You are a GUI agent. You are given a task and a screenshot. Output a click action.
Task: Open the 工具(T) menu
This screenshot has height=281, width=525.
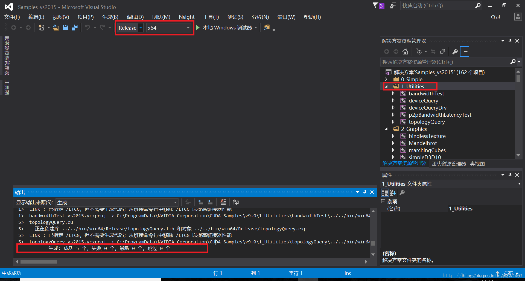pyautogui.click(x=211, y=17)
